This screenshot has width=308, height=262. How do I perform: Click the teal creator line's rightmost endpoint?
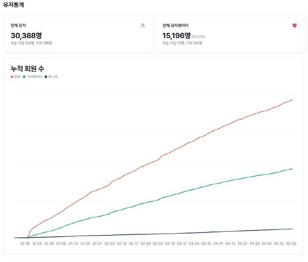click(293, 168)
